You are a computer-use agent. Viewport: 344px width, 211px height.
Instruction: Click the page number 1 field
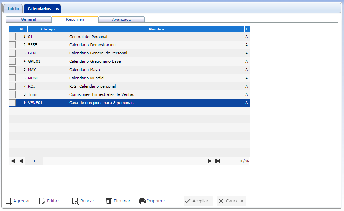coord(34,161)
